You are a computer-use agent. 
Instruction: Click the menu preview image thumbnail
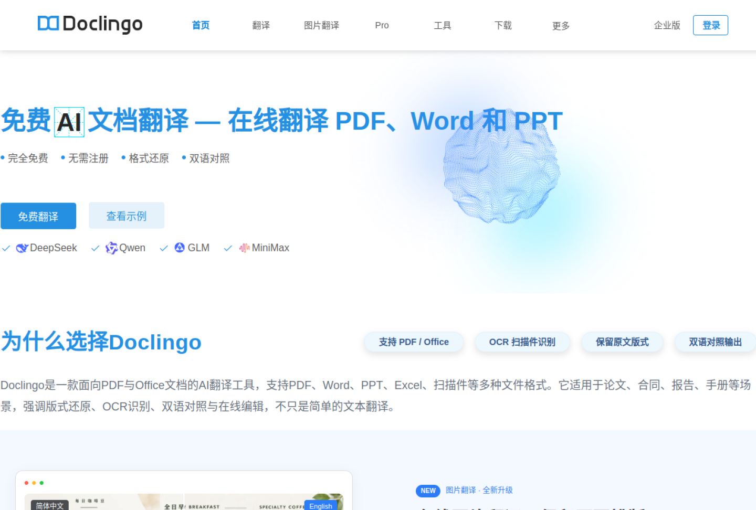pos(184,502)
